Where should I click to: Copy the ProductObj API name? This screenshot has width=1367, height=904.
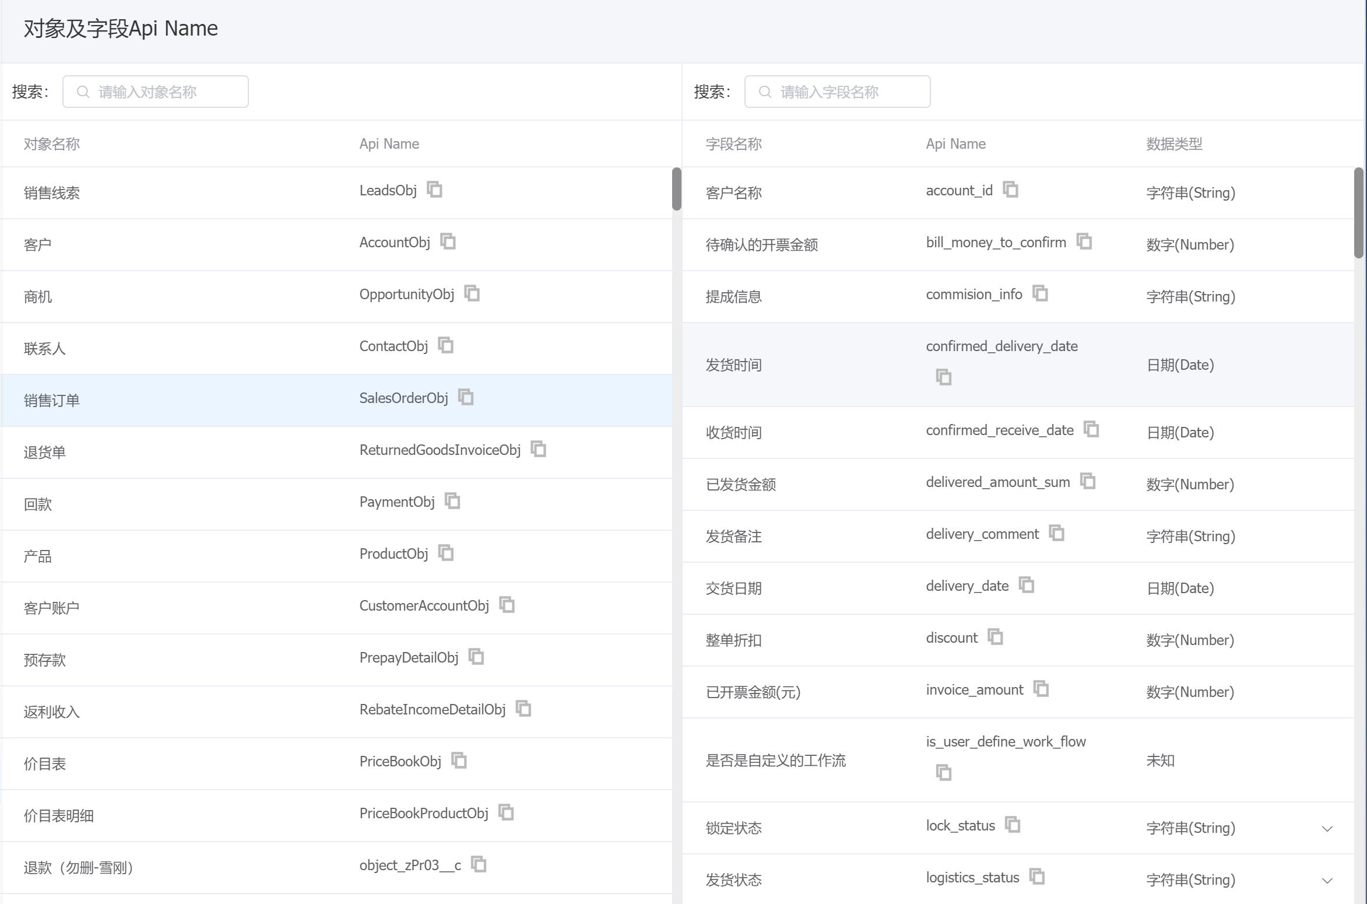click(x=446, y=553)
